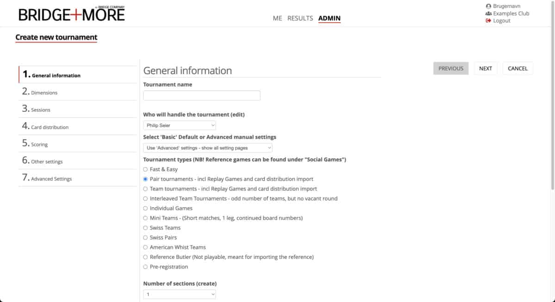Pick the Pre-registration tournament type
This screenshot has width=555, height=302.
[146, 267]
